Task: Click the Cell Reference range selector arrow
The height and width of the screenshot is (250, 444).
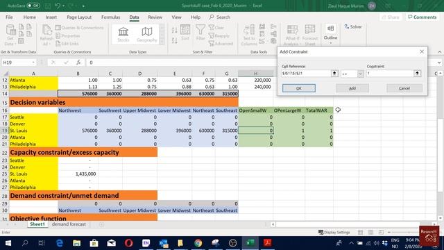Action: point(334,74)
